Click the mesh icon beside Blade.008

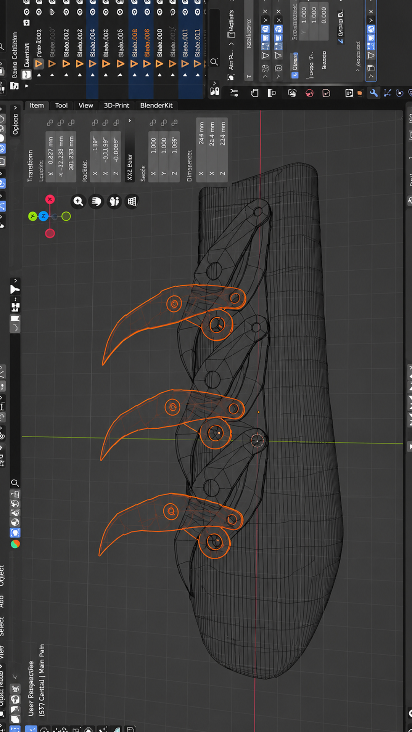(x=134, y=64)
